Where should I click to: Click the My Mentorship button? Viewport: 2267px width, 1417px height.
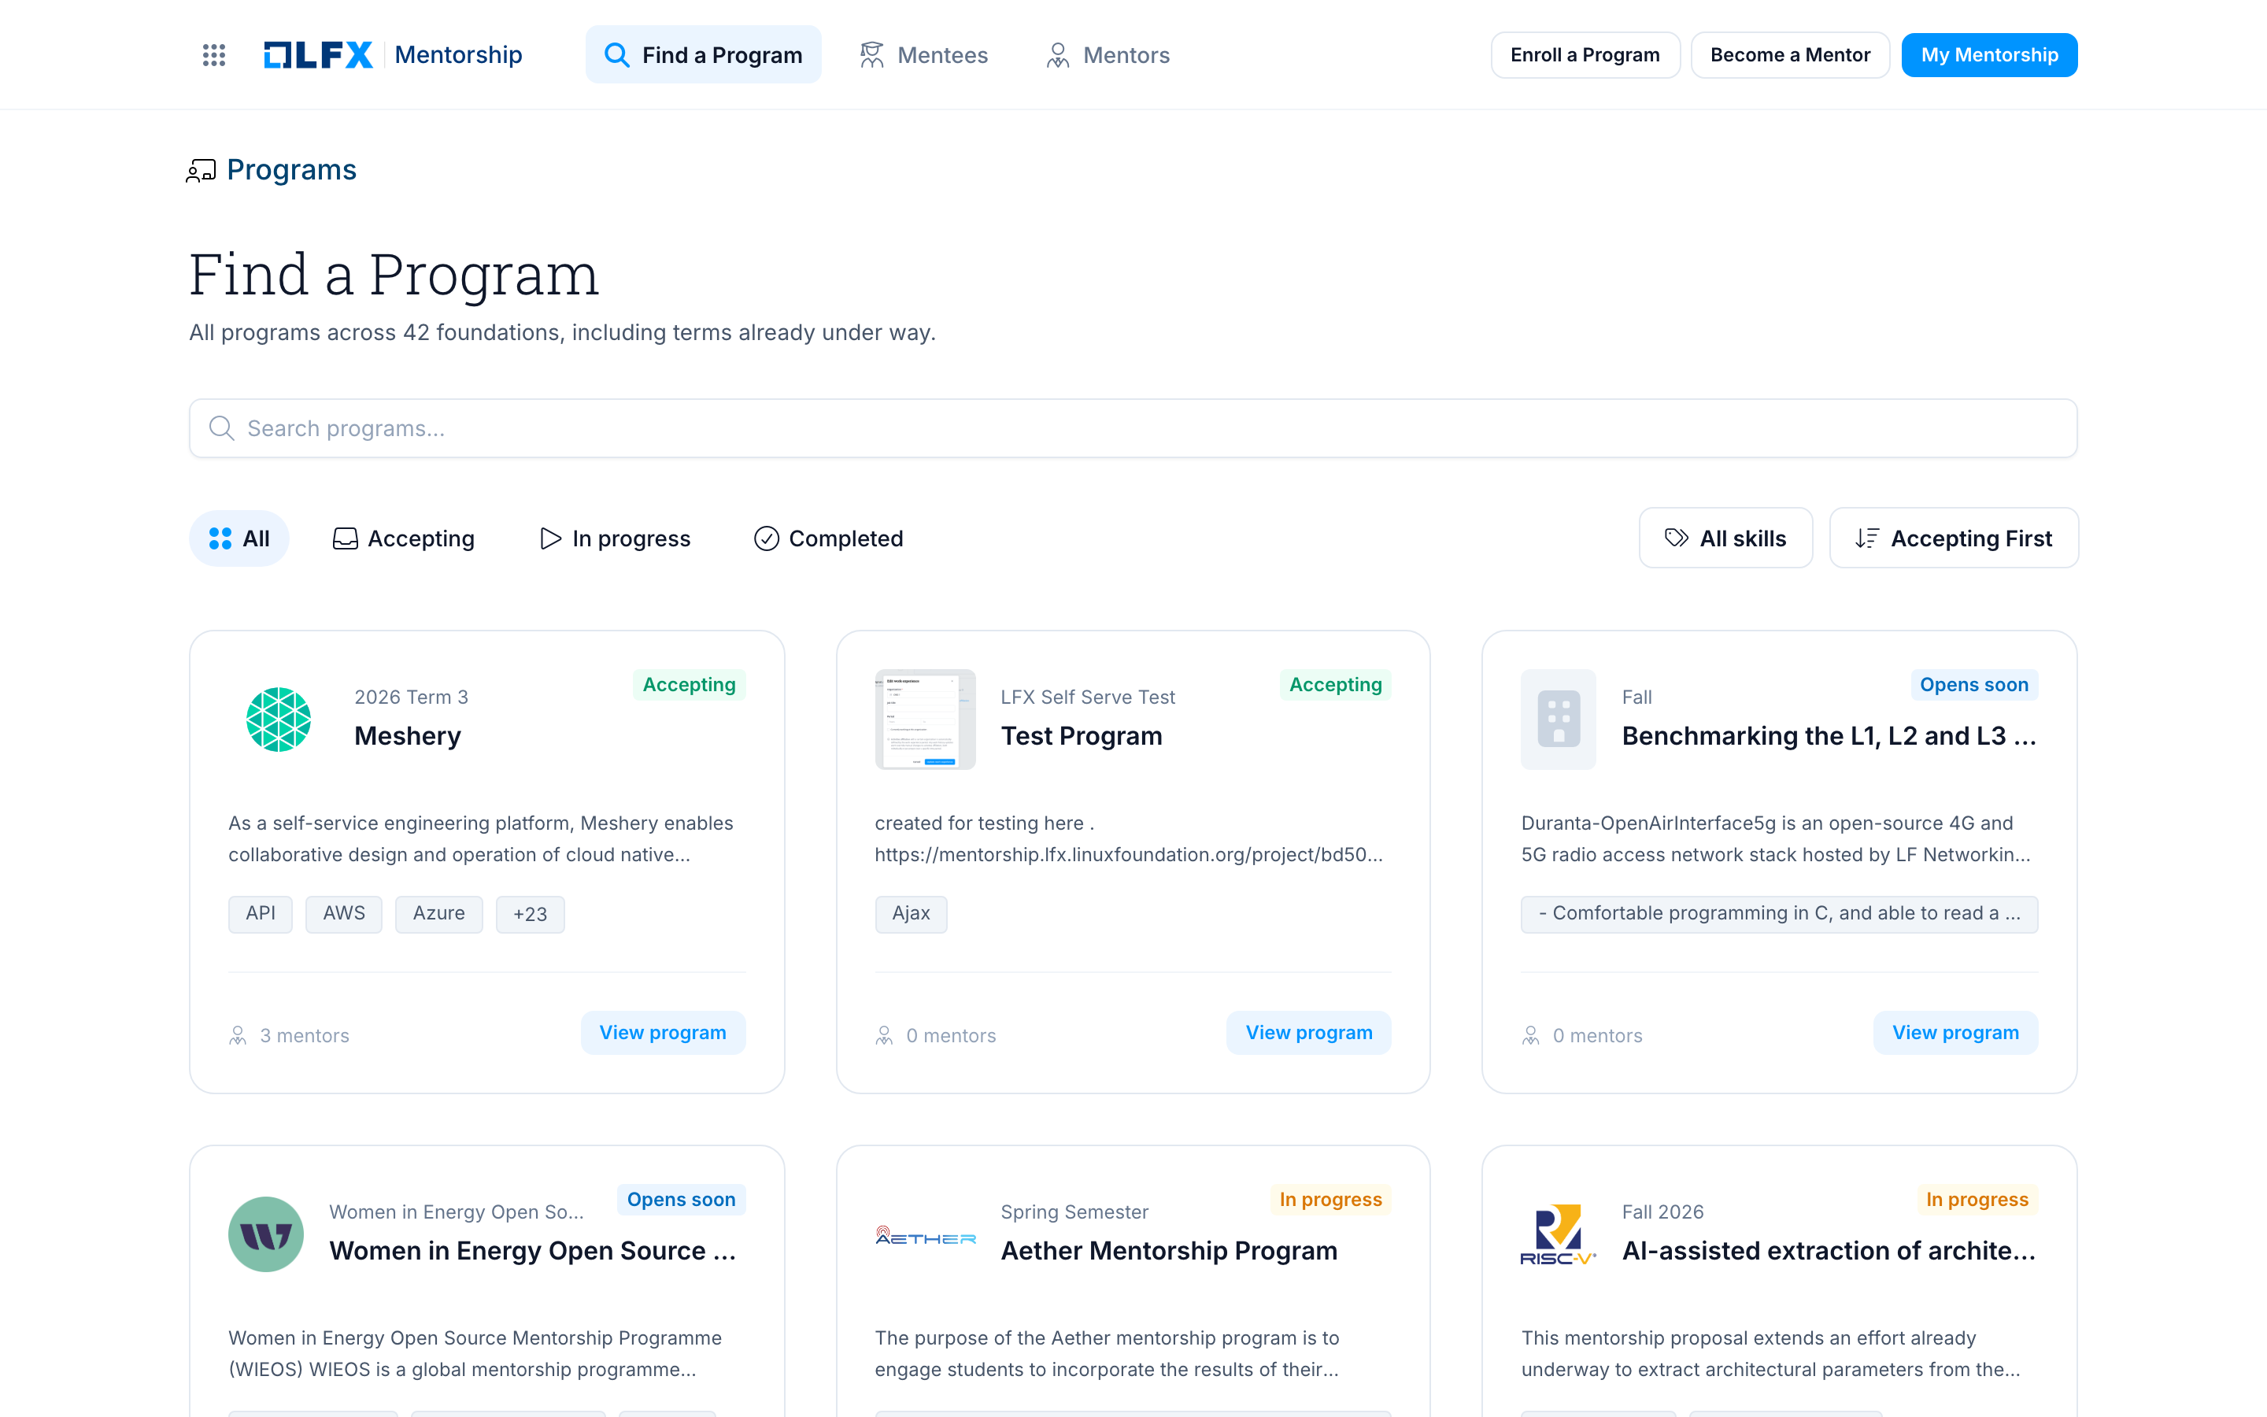pyautogui.click(x=1990, y=55)
